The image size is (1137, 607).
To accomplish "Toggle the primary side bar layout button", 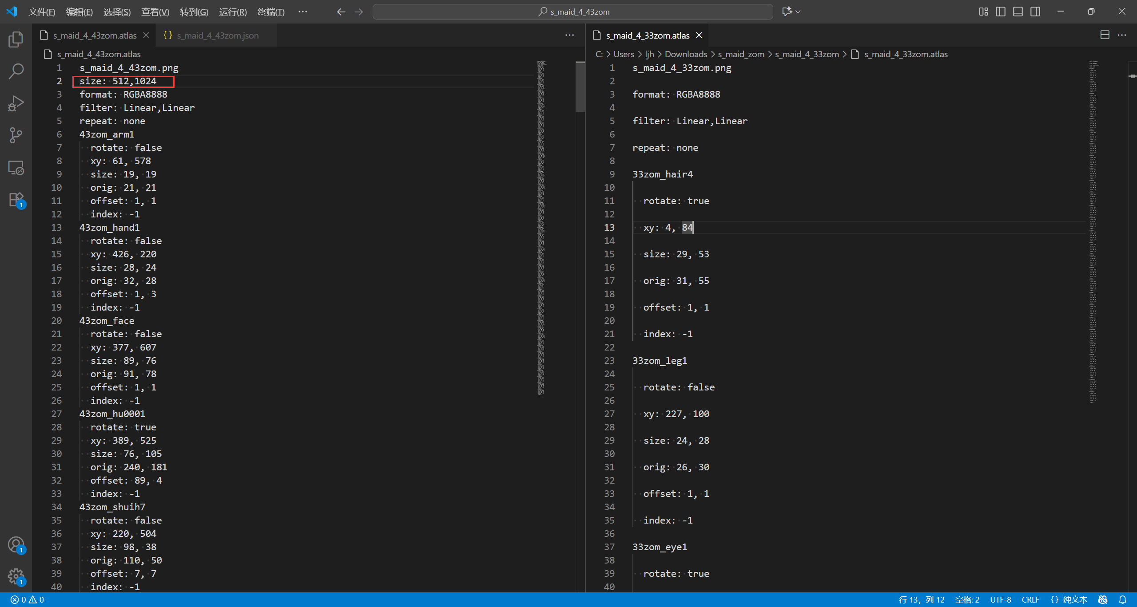I will coord(1001,12).
